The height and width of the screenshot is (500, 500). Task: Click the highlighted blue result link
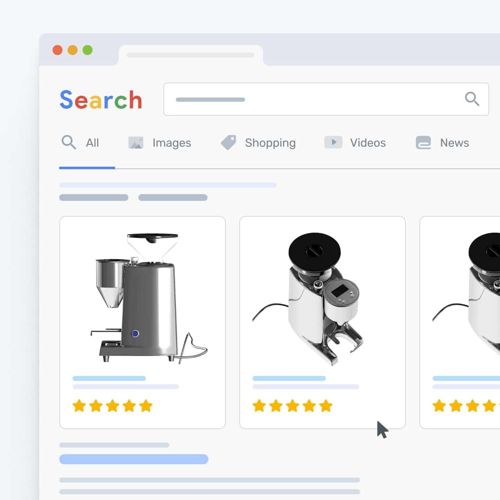click(133, 459)
